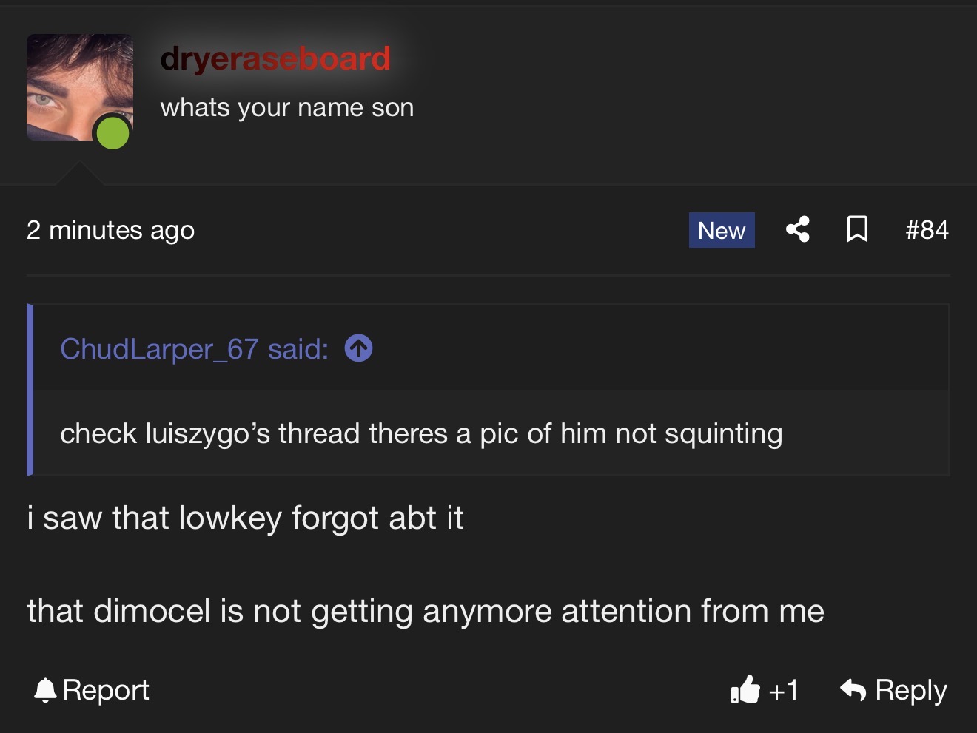Click the bell icon next to Report
The height and width of the screenshot is (733, 977).
pos(45,690)
